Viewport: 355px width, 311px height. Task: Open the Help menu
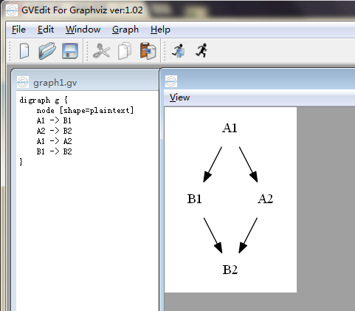click(160, 30)
